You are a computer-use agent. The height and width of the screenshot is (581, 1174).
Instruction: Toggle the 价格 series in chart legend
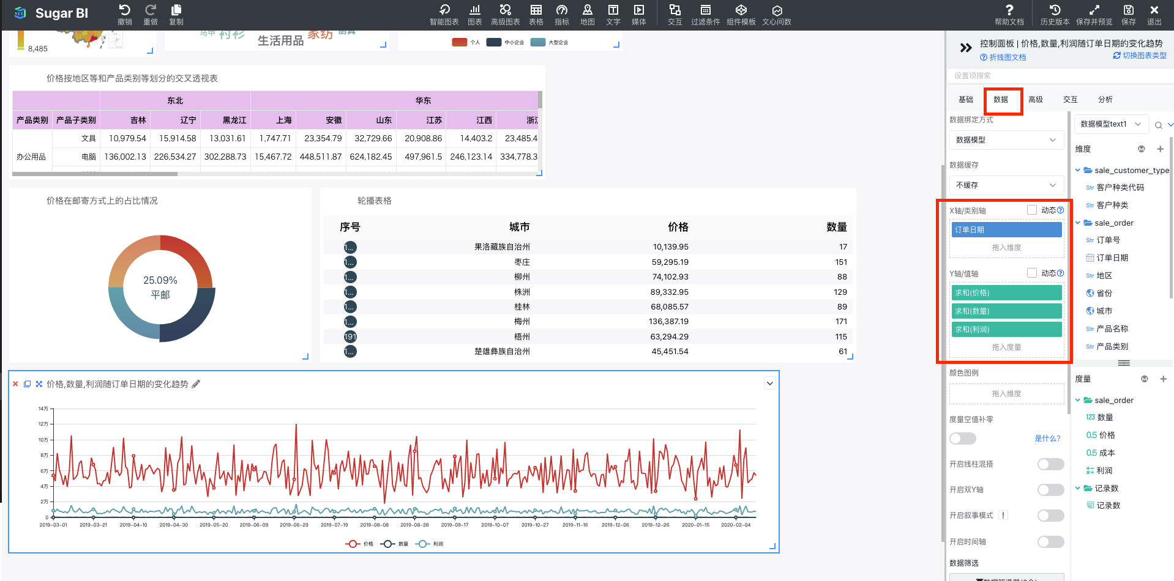(359, 544)
